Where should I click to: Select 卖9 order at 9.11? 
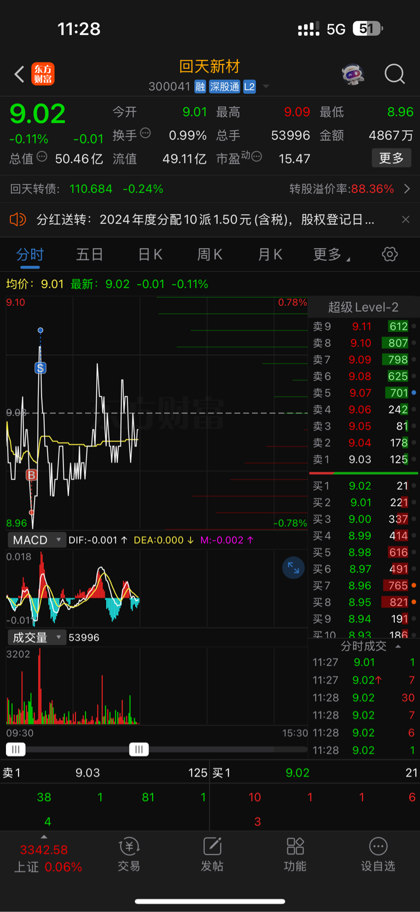364,326
